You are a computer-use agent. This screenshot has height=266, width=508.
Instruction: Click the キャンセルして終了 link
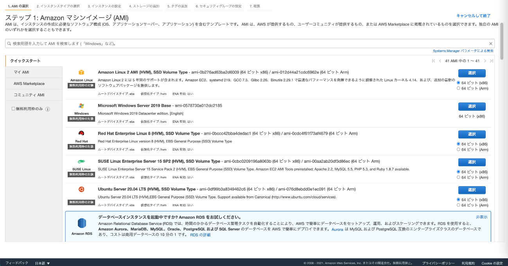473,16
